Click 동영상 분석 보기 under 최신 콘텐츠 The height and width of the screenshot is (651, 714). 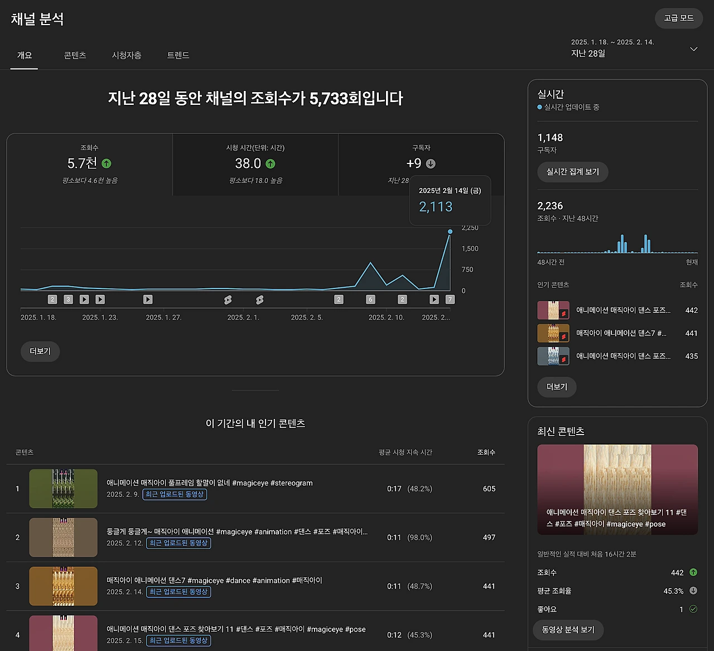point(568,630)
